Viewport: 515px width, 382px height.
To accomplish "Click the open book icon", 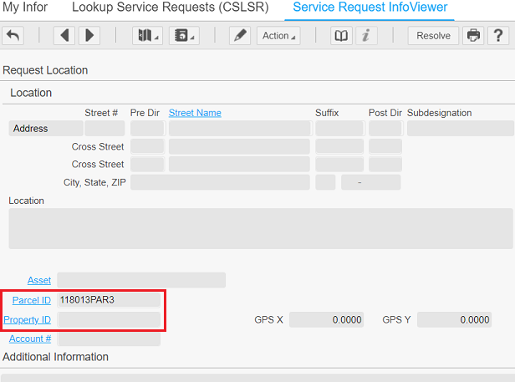I will (x=341, y=36).
